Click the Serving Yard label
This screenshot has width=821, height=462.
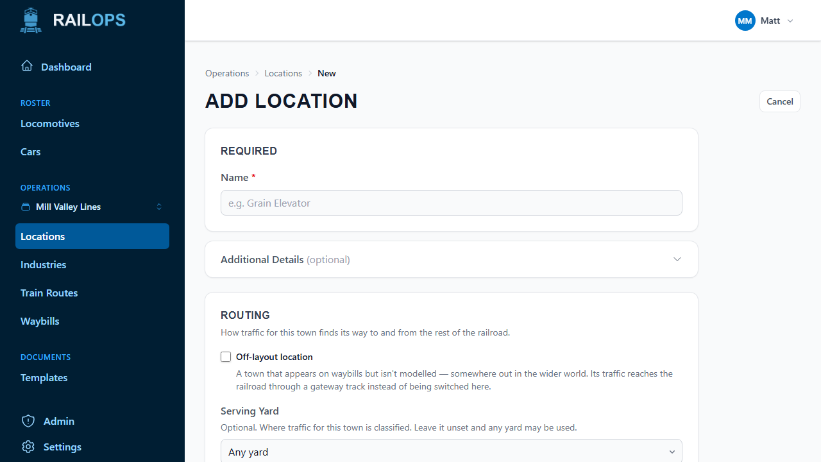coord(250,411)
